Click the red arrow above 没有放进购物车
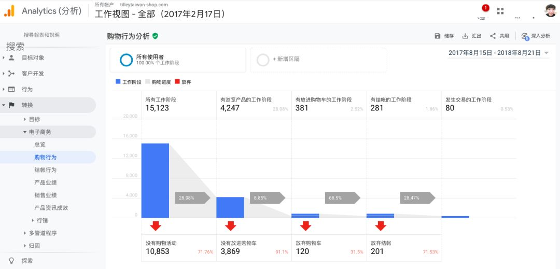The width and height of the screenshot is (560, 269). pos(230,226)
